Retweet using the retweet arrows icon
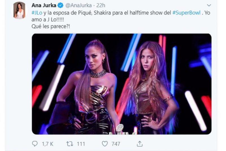The width and height of the screenshot is (226, 151). coord(69,144)
